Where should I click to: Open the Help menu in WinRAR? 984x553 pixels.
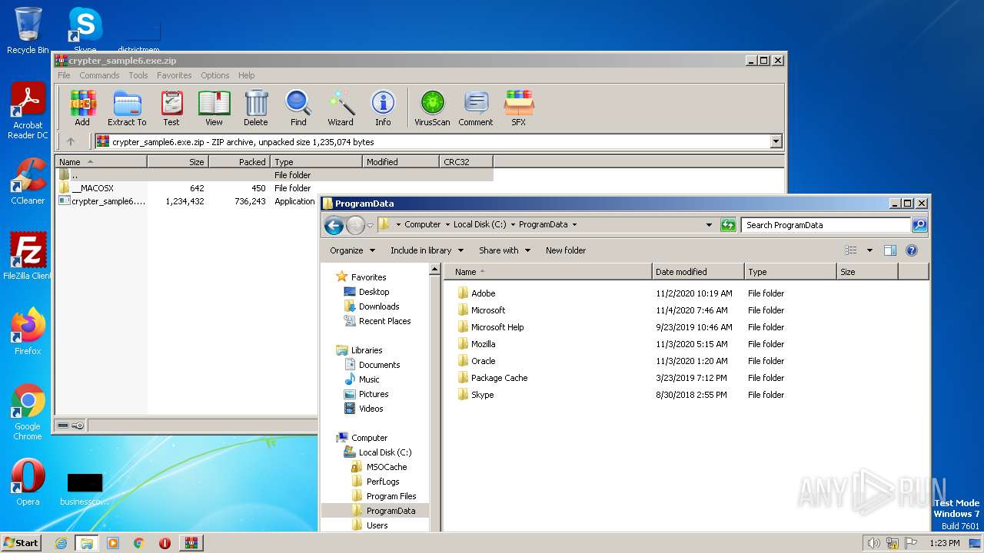click(246, 75)
